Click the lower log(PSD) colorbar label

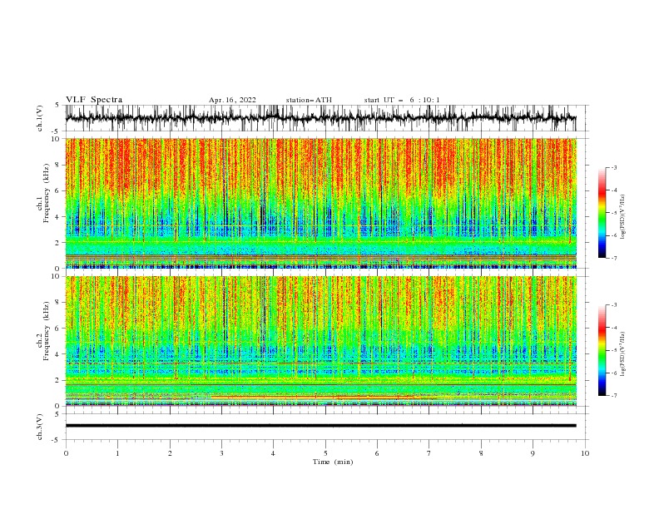pos(623,354)
